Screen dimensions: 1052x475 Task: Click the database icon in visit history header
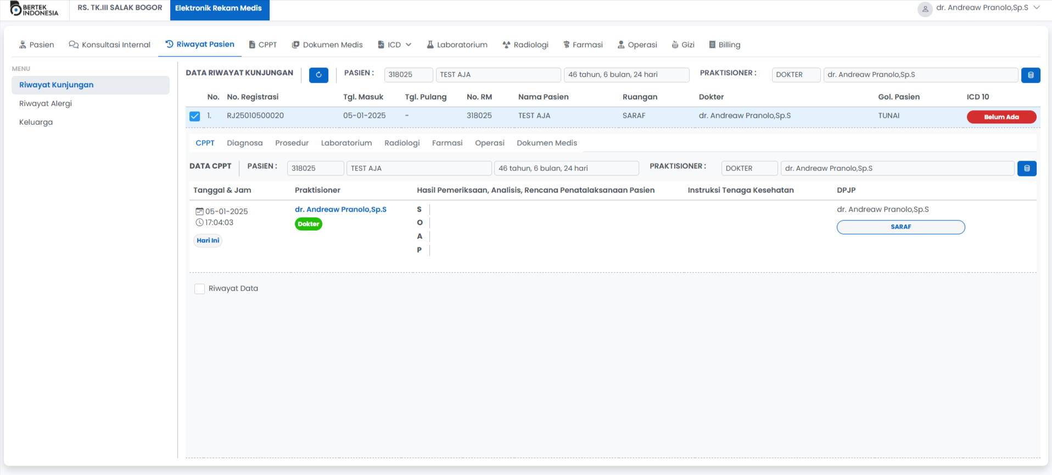[x=1030, y=75]
